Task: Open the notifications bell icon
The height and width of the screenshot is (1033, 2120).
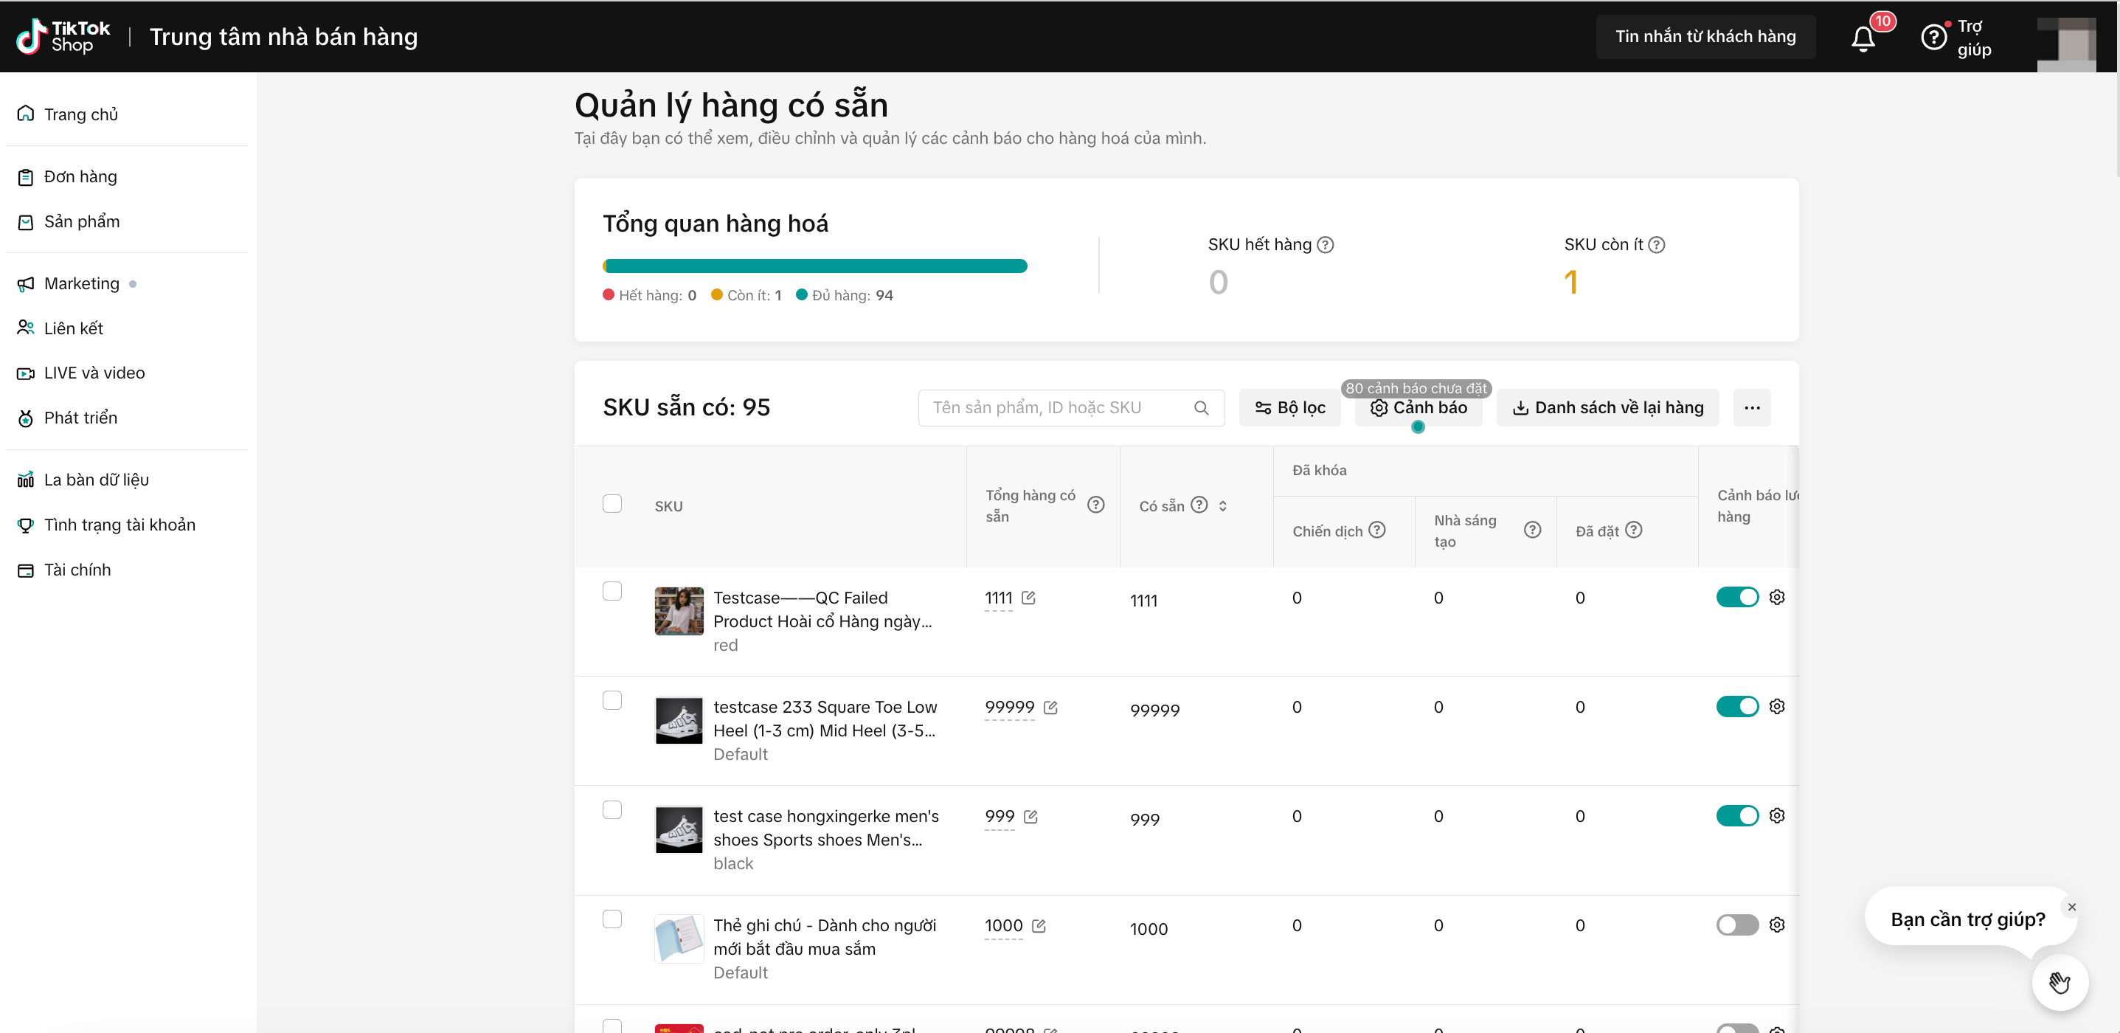Action: 1863,38
